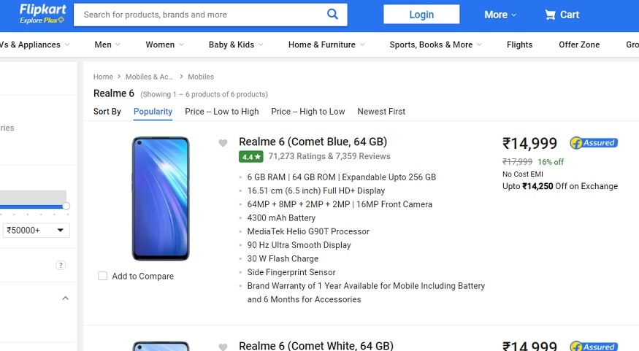
Task: Click Upto ₹14,250 Off on Exchange text
Action: [560, 187]
